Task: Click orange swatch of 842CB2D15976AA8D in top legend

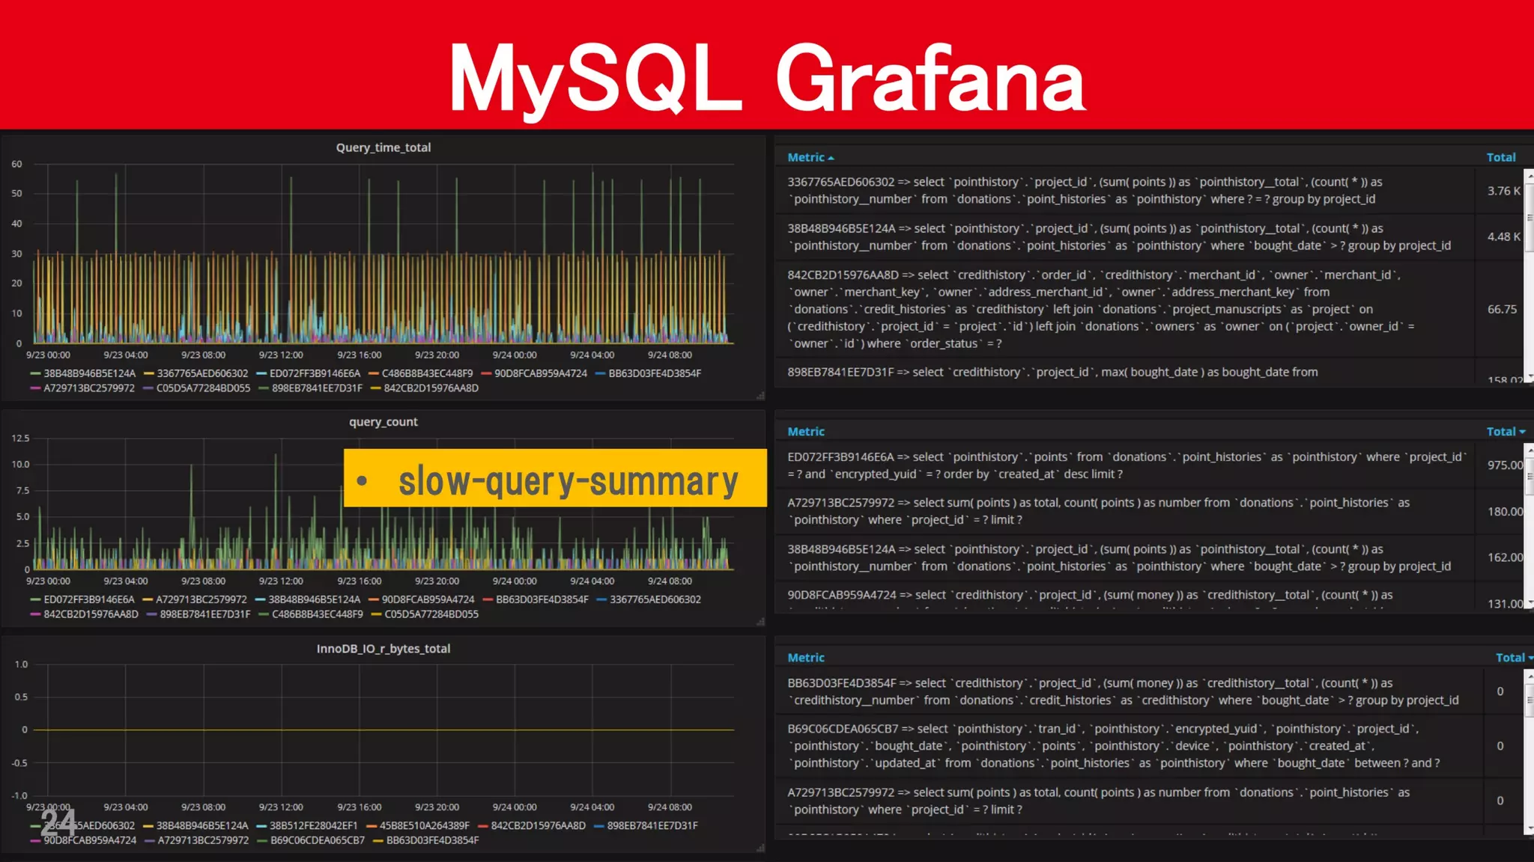Action: (375, 388)
